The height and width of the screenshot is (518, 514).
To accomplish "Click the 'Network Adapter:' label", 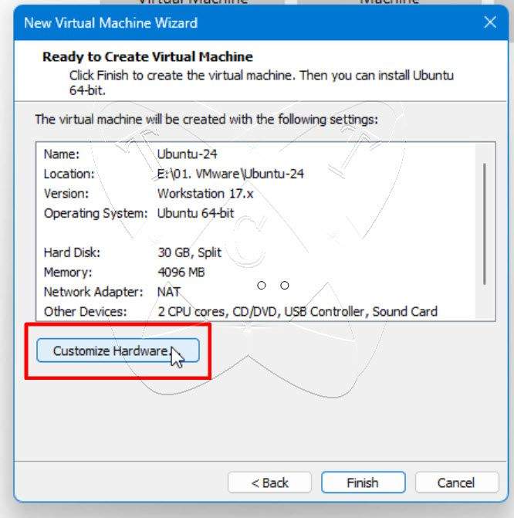I will tap(93, 292).
